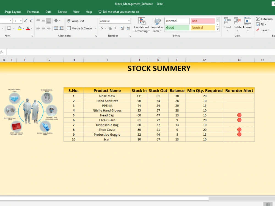Open borders dropdown arrow
The image size is (275, 206).
click(x=13, y=28)
